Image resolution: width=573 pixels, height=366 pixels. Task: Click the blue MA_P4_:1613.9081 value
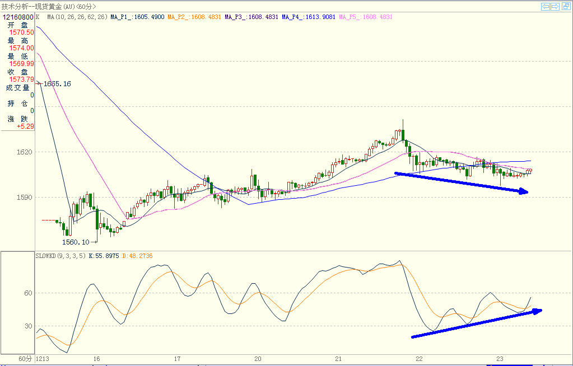coord(309,17)
